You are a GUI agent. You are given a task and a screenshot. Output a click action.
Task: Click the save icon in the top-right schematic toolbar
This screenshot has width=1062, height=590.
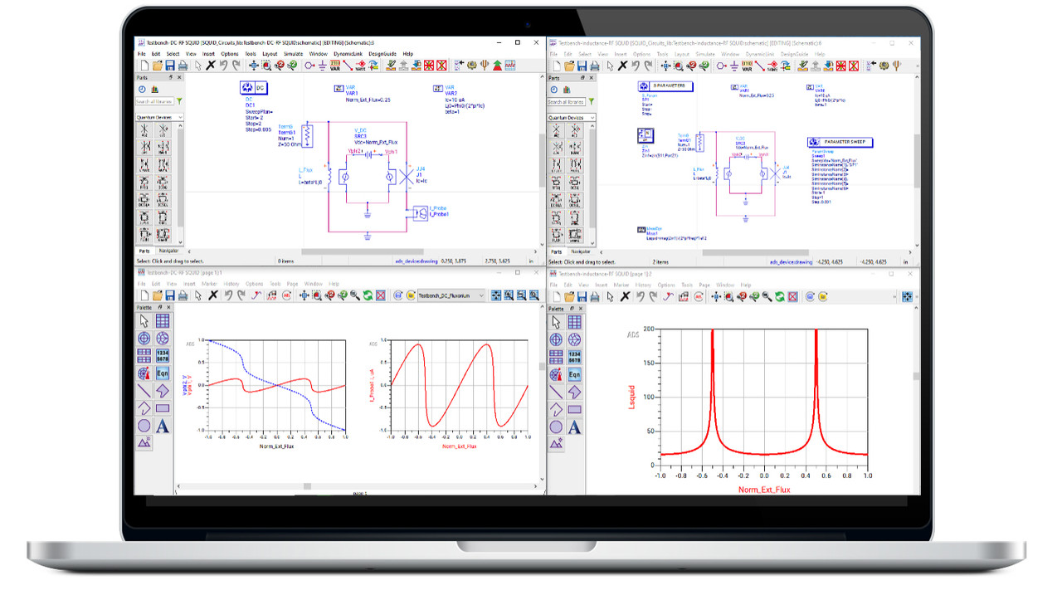pyautogui.click(x=580, y=65)
